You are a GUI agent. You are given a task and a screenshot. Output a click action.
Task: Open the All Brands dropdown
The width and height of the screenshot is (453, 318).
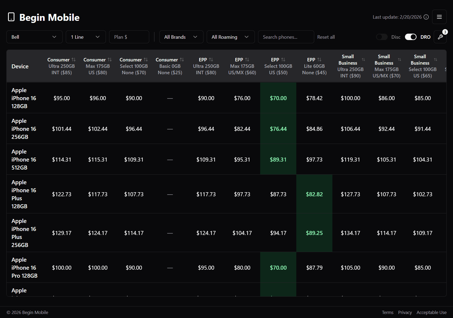181,37
